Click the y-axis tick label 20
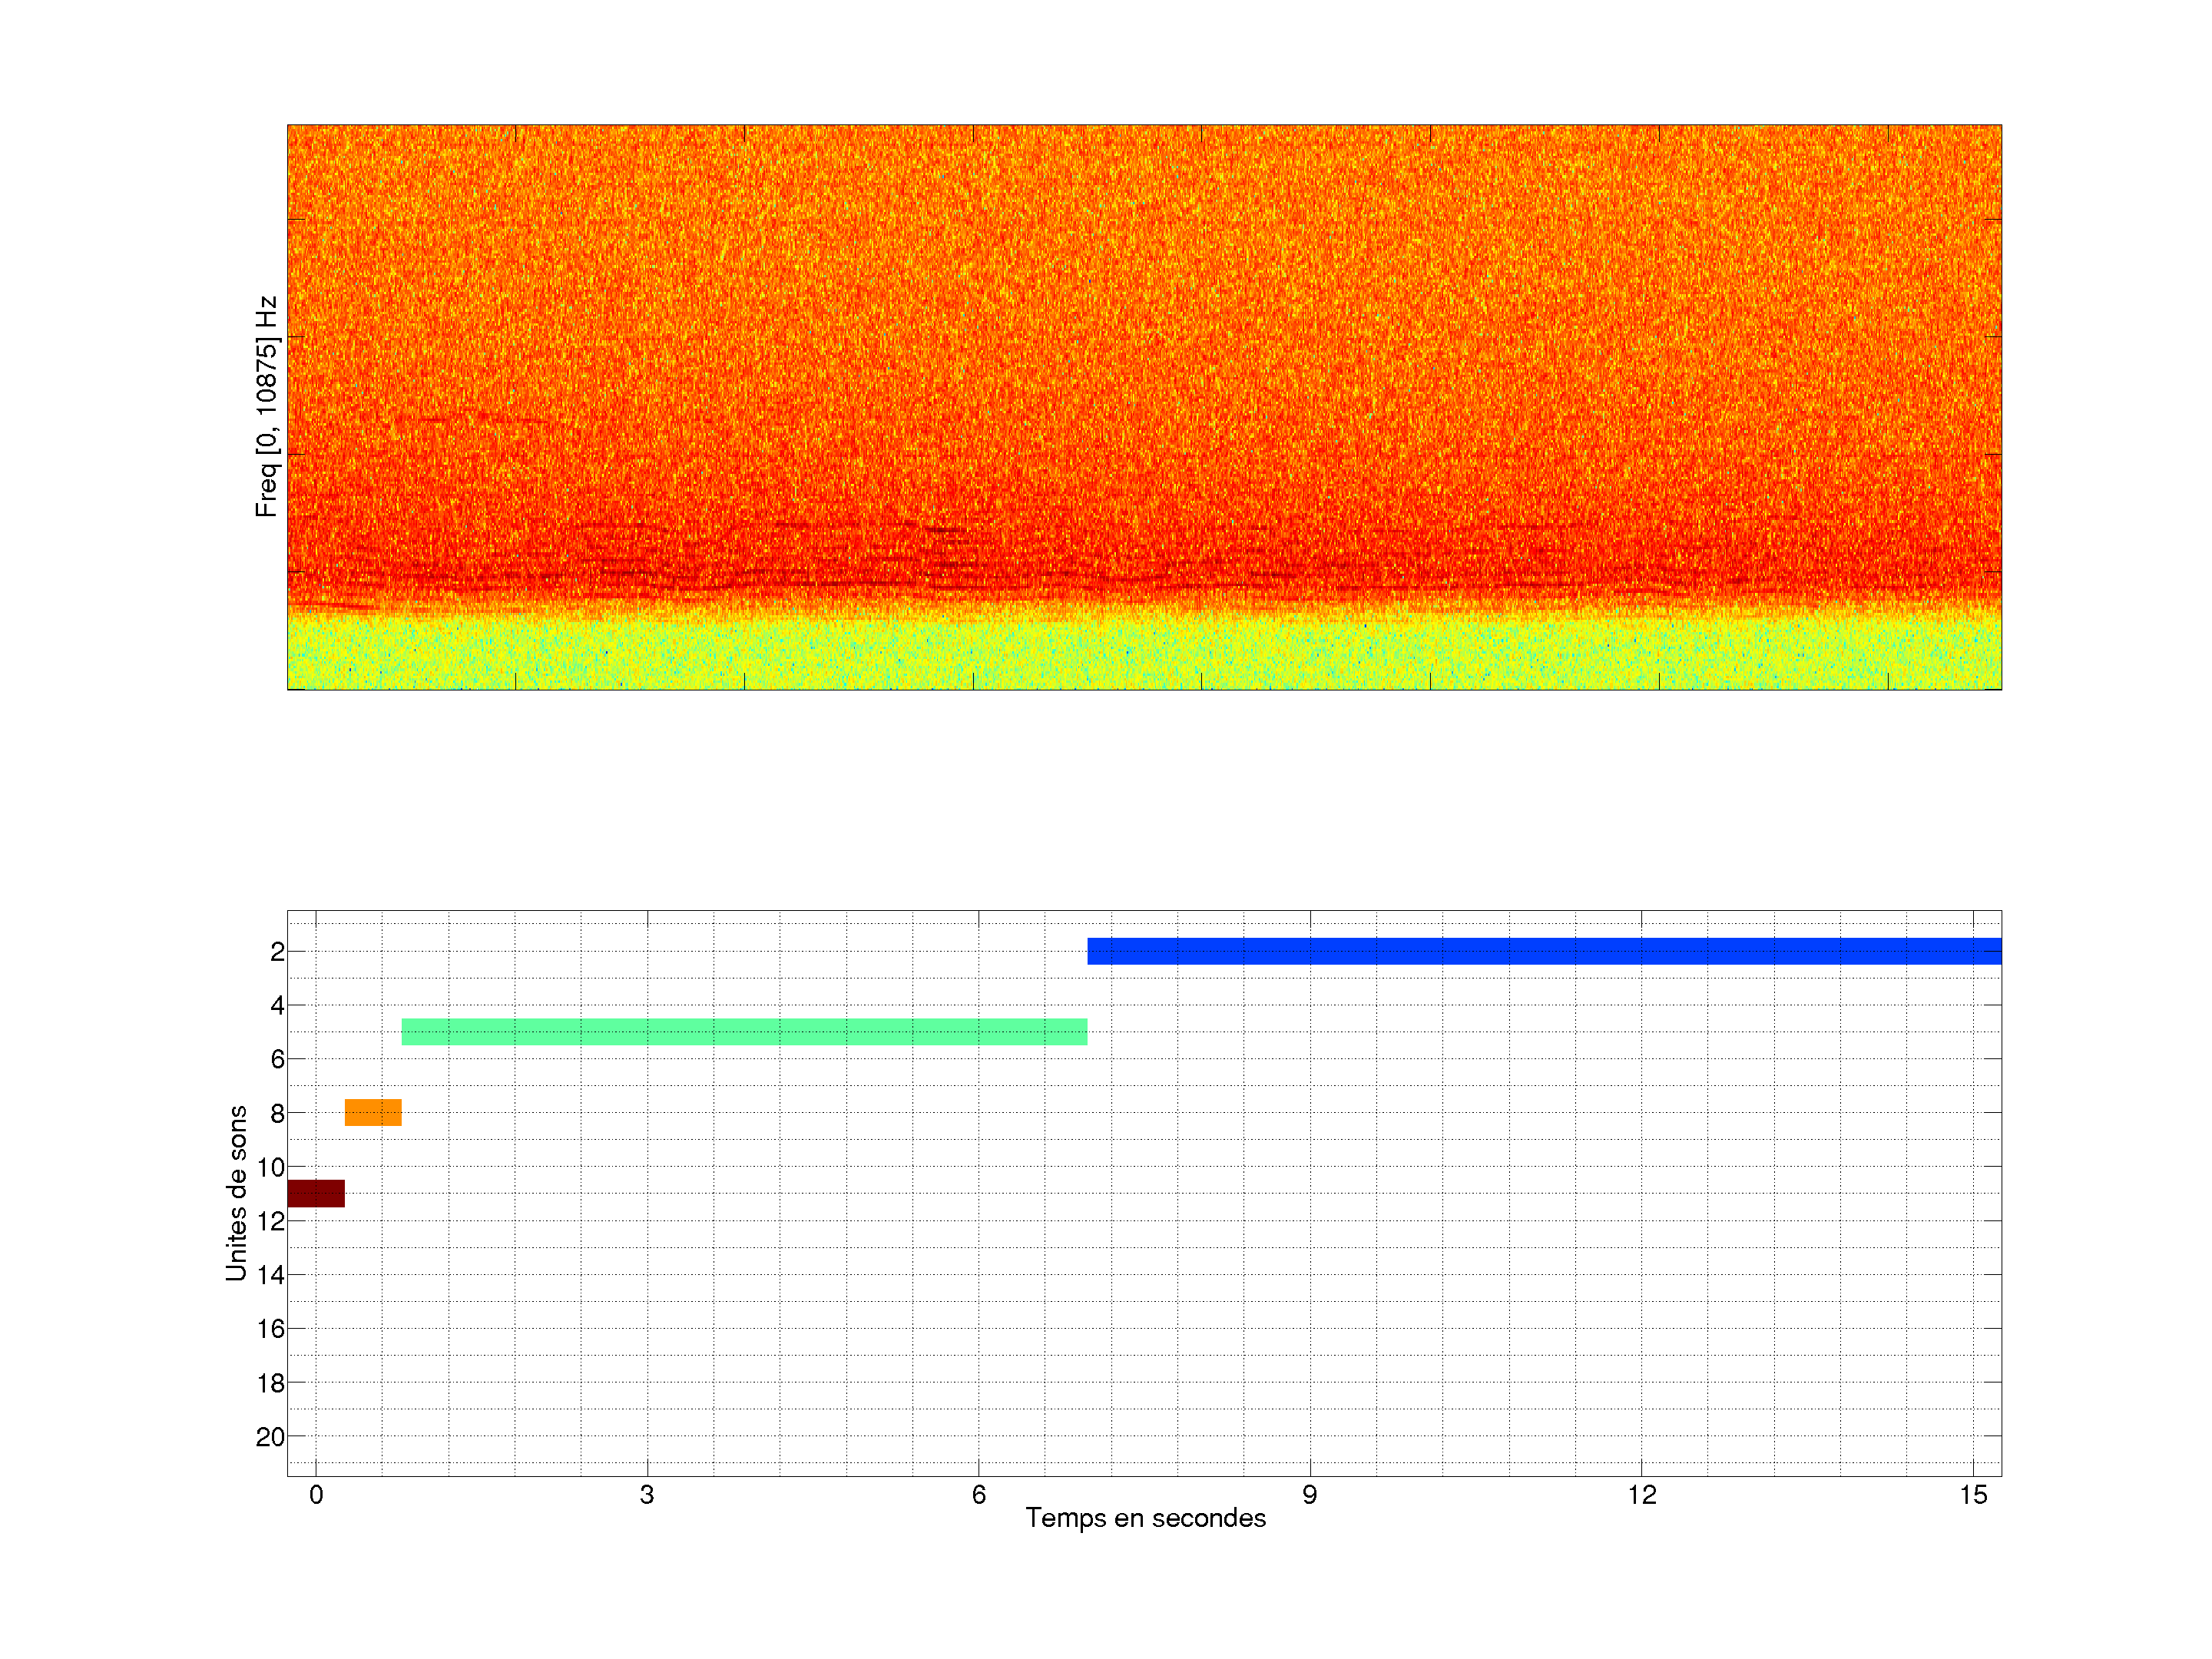Image resolution: width=2212 pixels, height=1659 pixels. [270, 1437]
